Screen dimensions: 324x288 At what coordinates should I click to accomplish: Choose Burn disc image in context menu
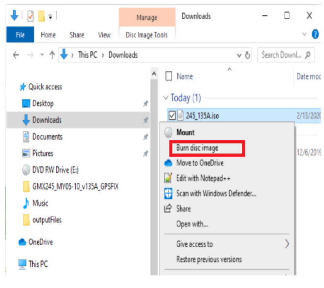(x=197, y=148)
